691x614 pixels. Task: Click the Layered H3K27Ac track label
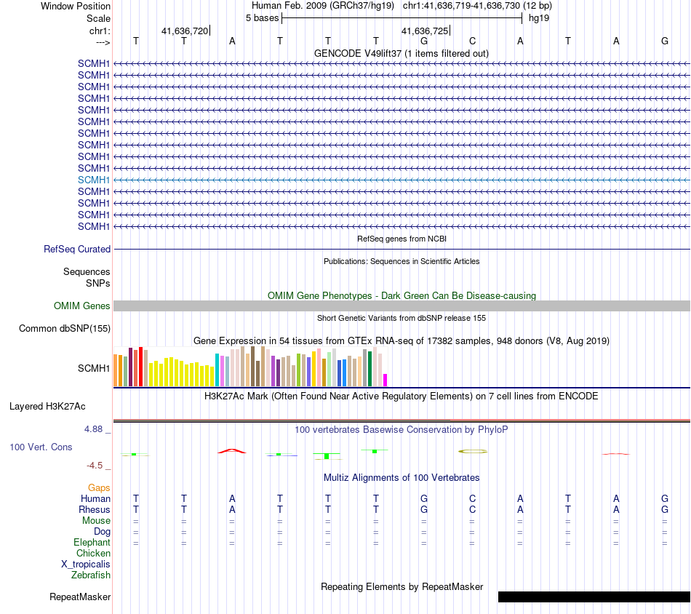click(x=47, y=407)
